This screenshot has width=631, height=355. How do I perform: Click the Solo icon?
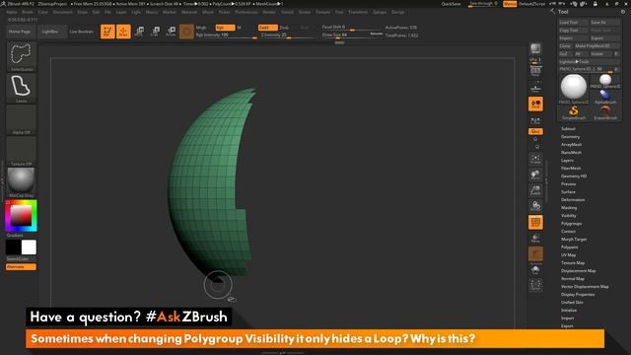535,269
